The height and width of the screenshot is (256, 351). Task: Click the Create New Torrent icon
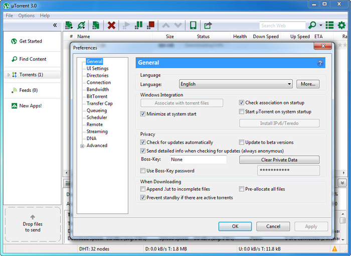coord(96,25)
